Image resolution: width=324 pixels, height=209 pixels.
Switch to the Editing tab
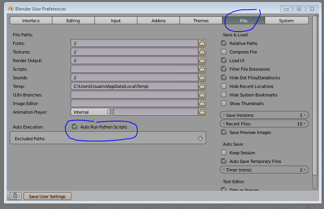pos(73,20)
